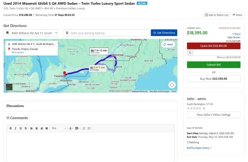The width and height of the screenshot is (248, 162).
Task: Open the map camera controls button
Action: click(x=172, y=85)
